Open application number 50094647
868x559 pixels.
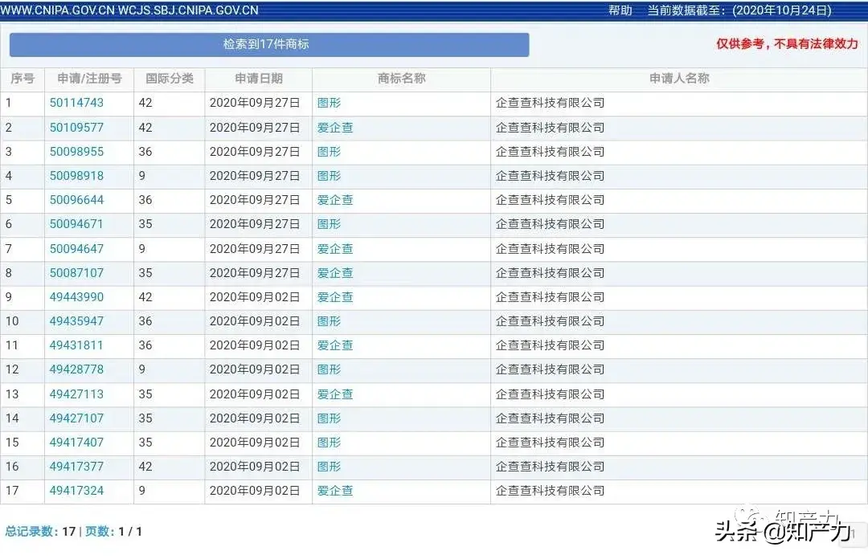76,248
